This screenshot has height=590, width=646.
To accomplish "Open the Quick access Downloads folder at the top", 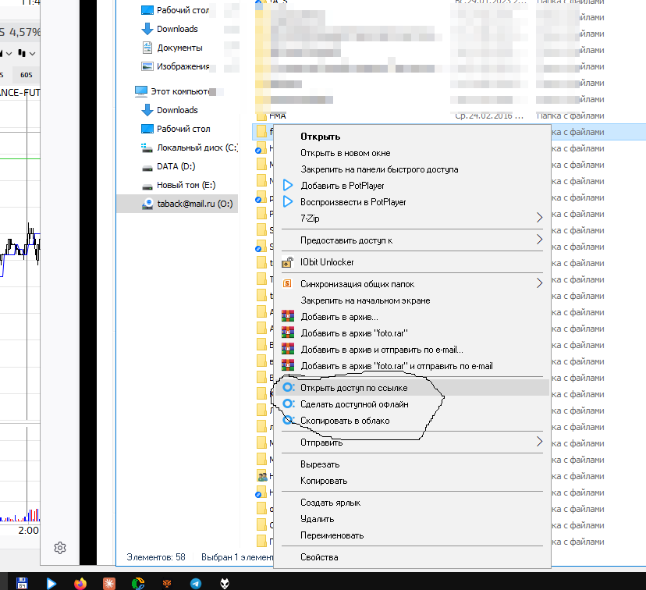I will coord(177,29).
